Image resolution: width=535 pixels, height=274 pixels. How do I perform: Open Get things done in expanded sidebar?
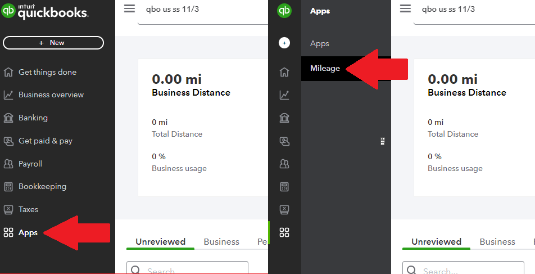47,72
